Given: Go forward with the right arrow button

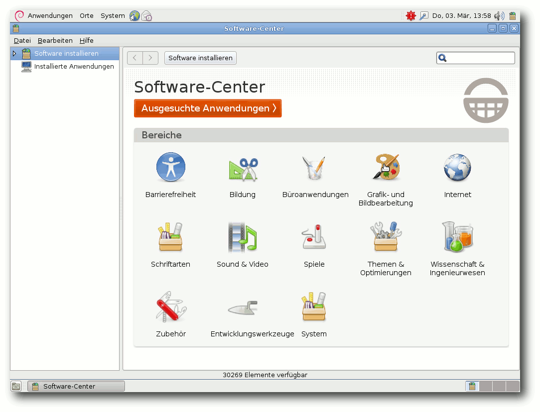Looking at the screenshot, I should point(150,58).
